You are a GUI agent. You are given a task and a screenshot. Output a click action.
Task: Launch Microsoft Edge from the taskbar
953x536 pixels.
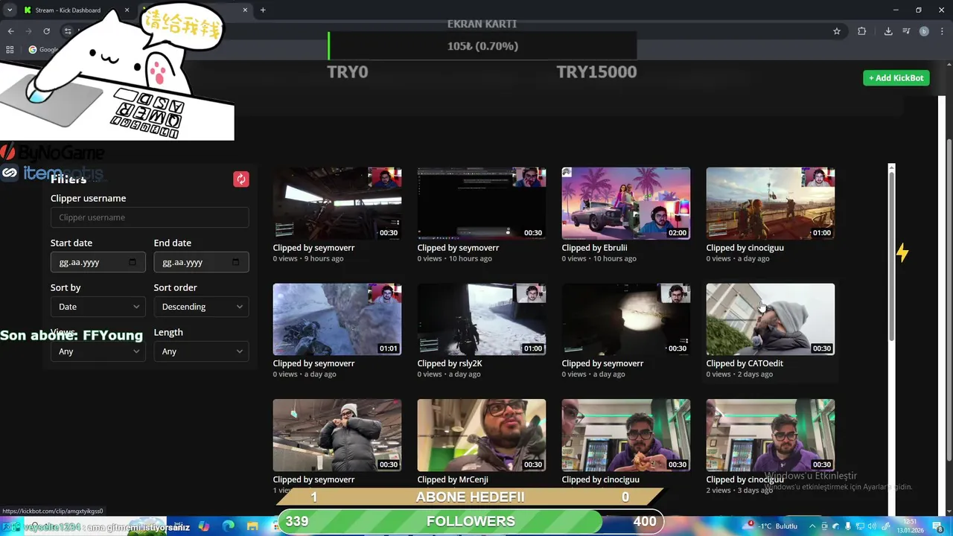pos(228,526)
